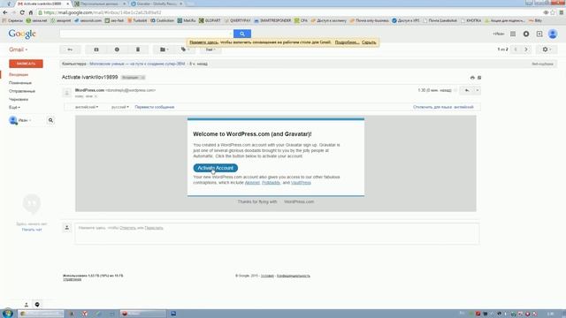Open the Drafts folder in sidebar
This screenshot has width=566, height=318.
tap(19, 99)
